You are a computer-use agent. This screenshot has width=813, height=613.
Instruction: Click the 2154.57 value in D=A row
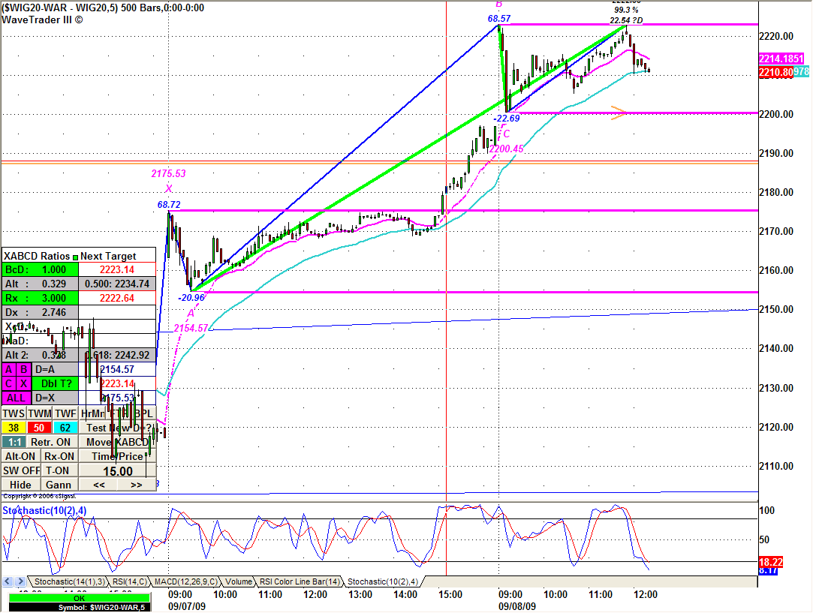[x=117, y=369]
